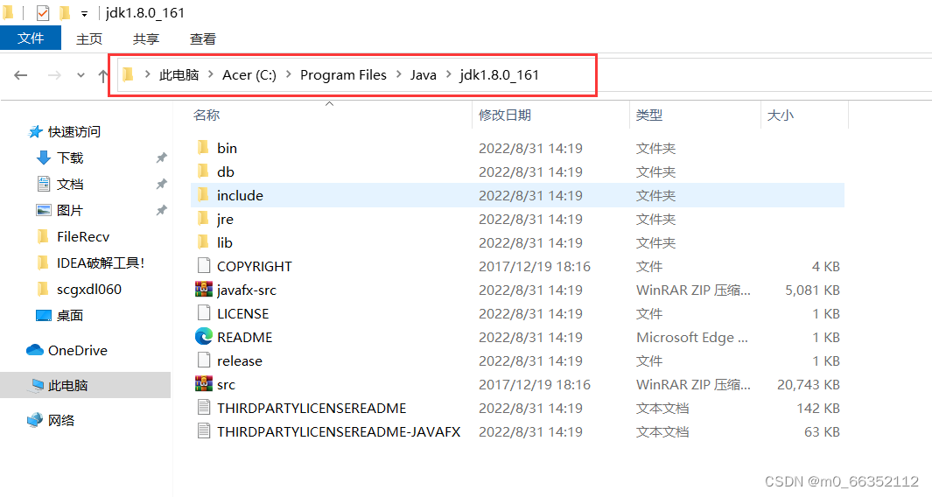Screen dimensions: 932x497
Task: Click COPYRIGHT date 2017/12/19 18:16
Action: [535, 266]
